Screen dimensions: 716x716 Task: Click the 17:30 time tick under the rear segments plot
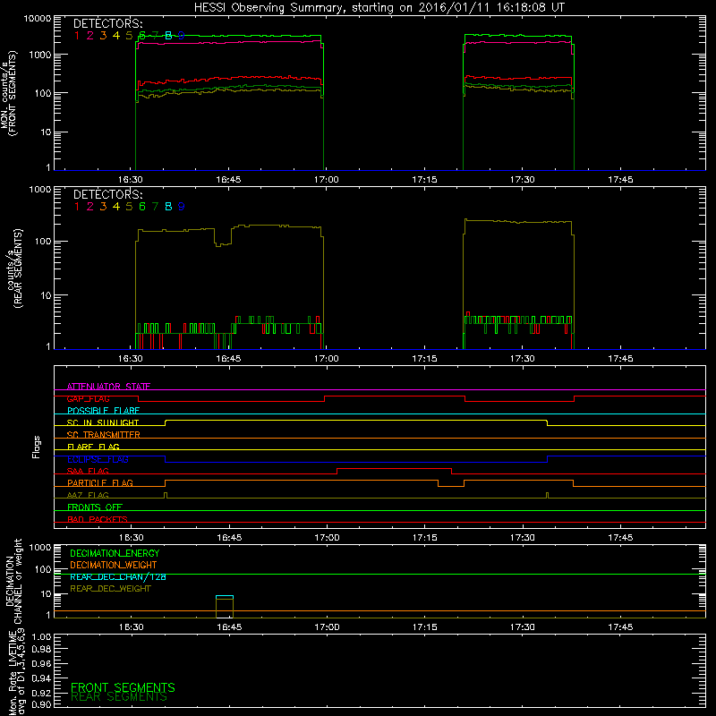pos(523,359)
